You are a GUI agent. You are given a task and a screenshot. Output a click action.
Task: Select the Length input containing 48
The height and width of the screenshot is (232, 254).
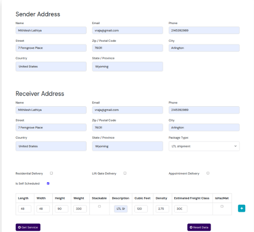point(25,209)
